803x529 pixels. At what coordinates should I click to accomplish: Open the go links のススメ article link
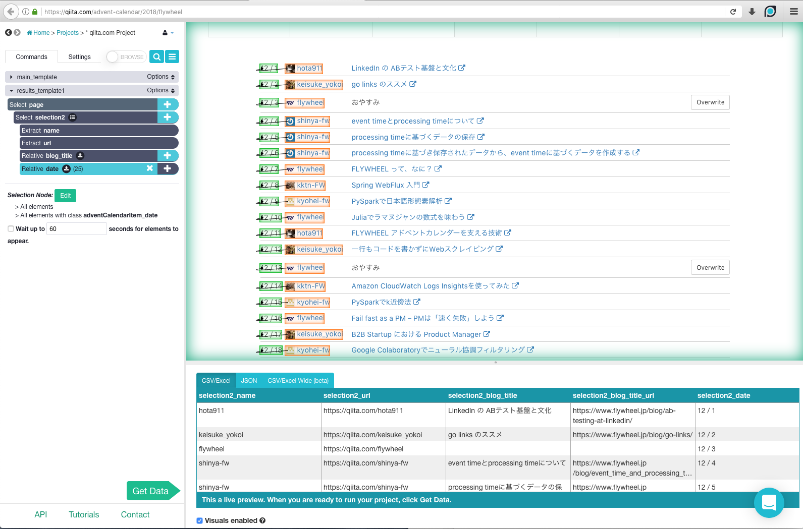[x=384, y=84]
